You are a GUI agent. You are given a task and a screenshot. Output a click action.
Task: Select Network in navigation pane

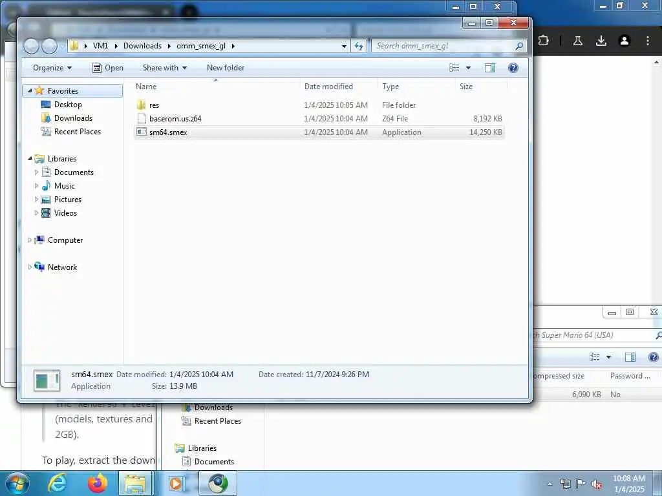point(62,267)
